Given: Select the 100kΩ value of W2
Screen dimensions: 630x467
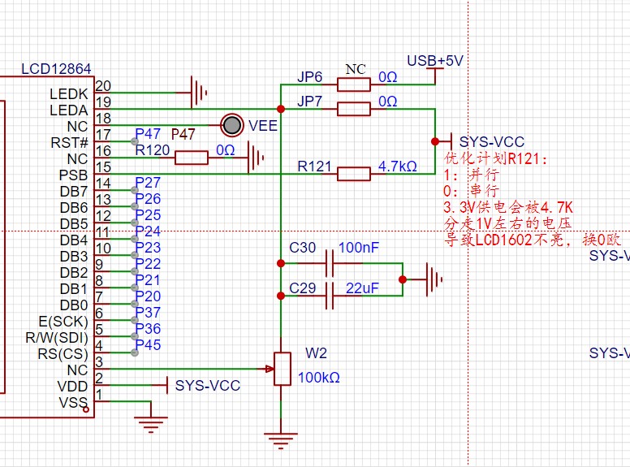Looking at the screenshot, I should [318, 378].
